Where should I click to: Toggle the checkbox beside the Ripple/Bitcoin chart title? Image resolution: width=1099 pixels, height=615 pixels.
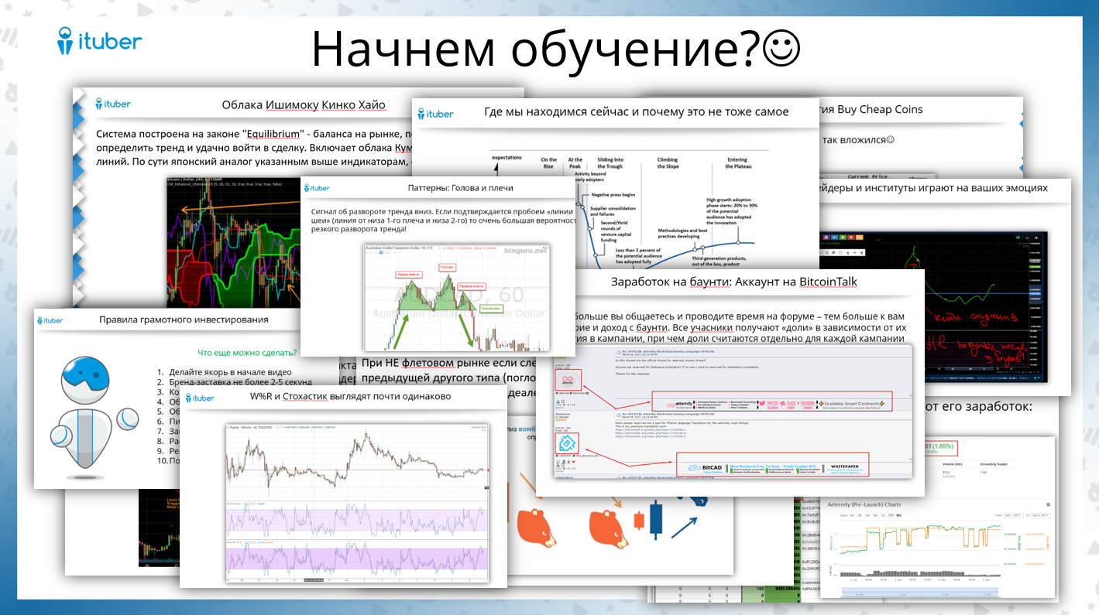click(228, 428)
